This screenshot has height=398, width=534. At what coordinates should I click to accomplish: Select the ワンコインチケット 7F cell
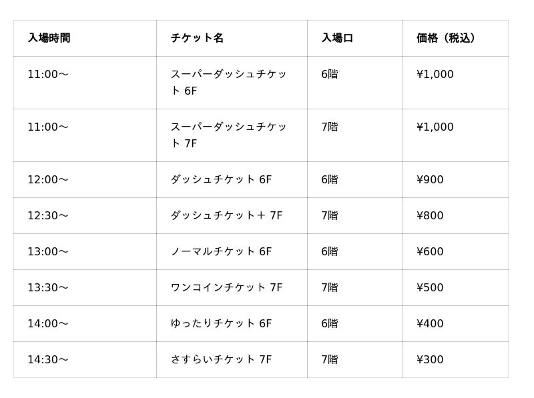pos(226,287)
